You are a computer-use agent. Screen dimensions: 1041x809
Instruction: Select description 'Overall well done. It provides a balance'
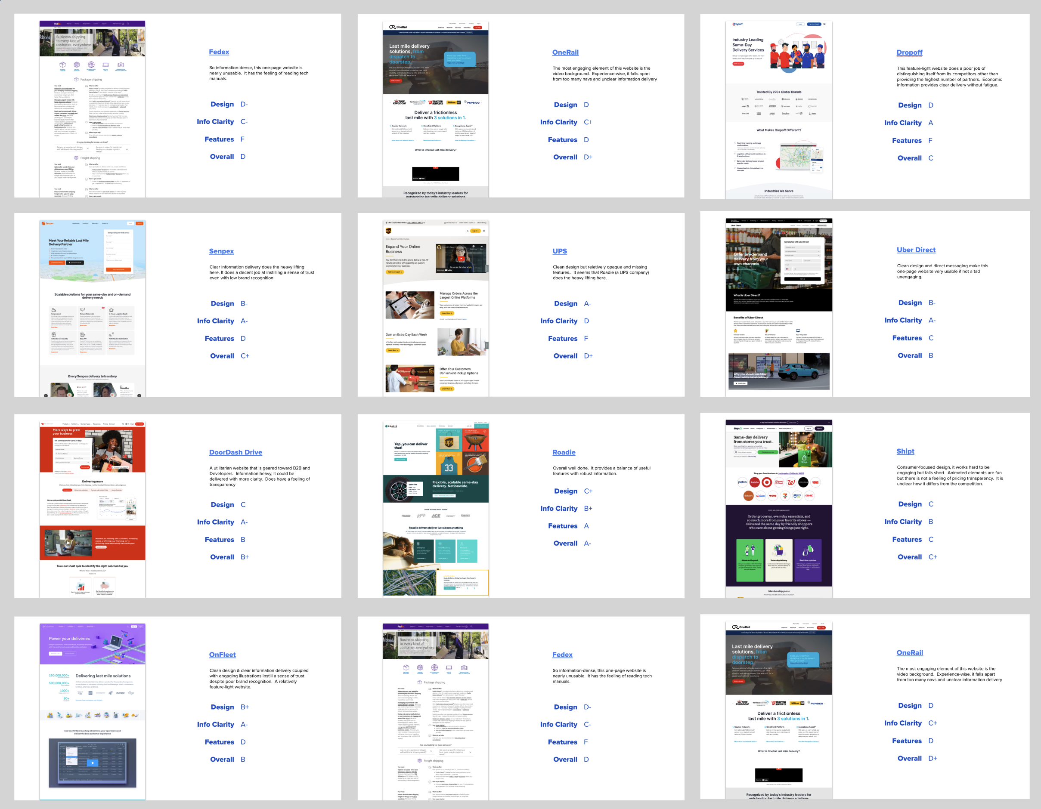(x=601, y=471)
